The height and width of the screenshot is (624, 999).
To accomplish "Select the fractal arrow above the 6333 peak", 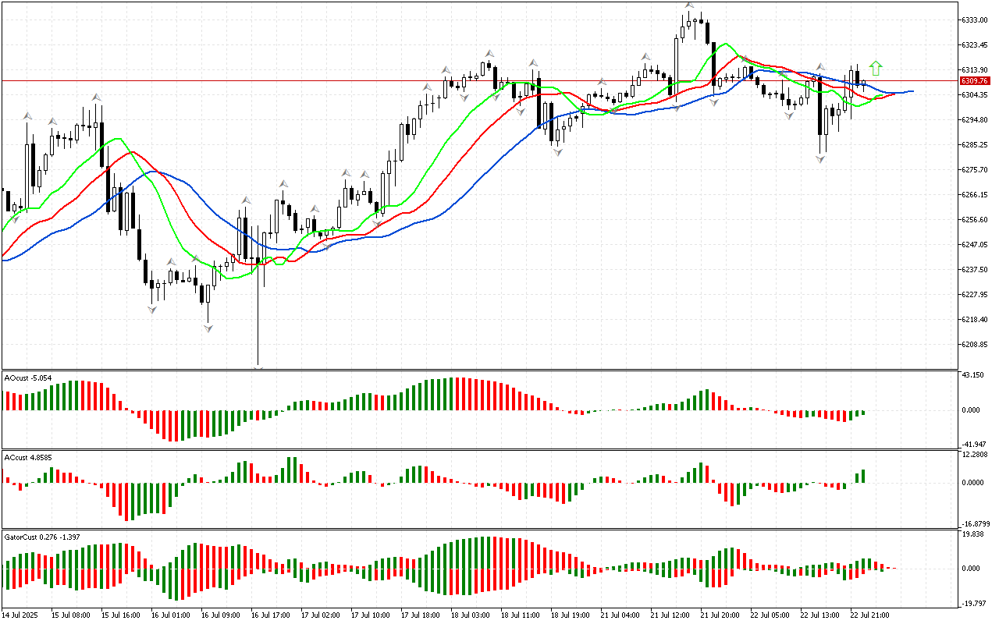I will tap(689, 5).
